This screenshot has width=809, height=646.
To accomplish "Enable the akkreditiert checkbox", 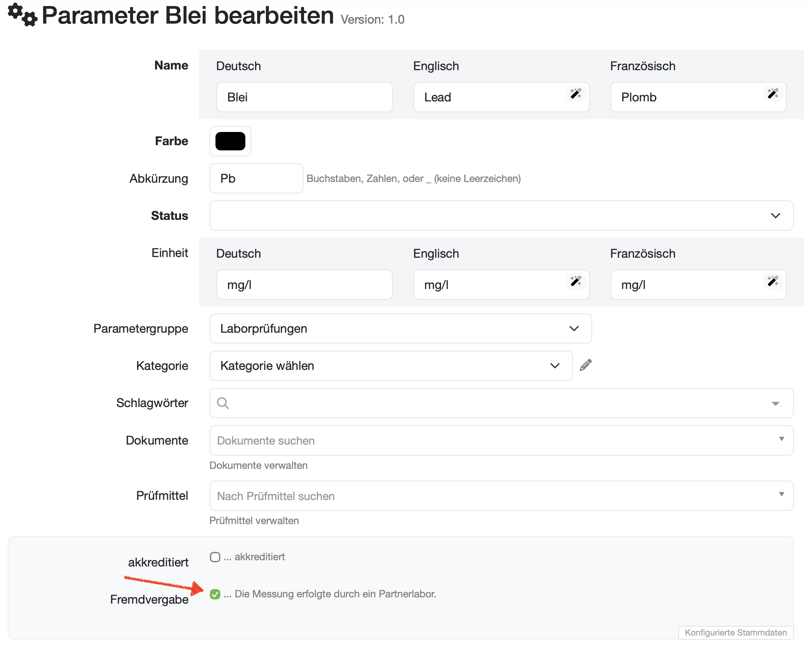I will coord(215,557).
